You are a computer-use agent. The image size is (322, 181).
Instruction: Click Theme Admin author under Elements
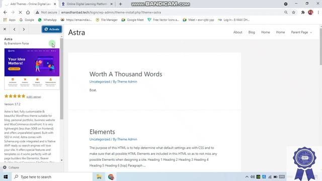click(127, 139)
